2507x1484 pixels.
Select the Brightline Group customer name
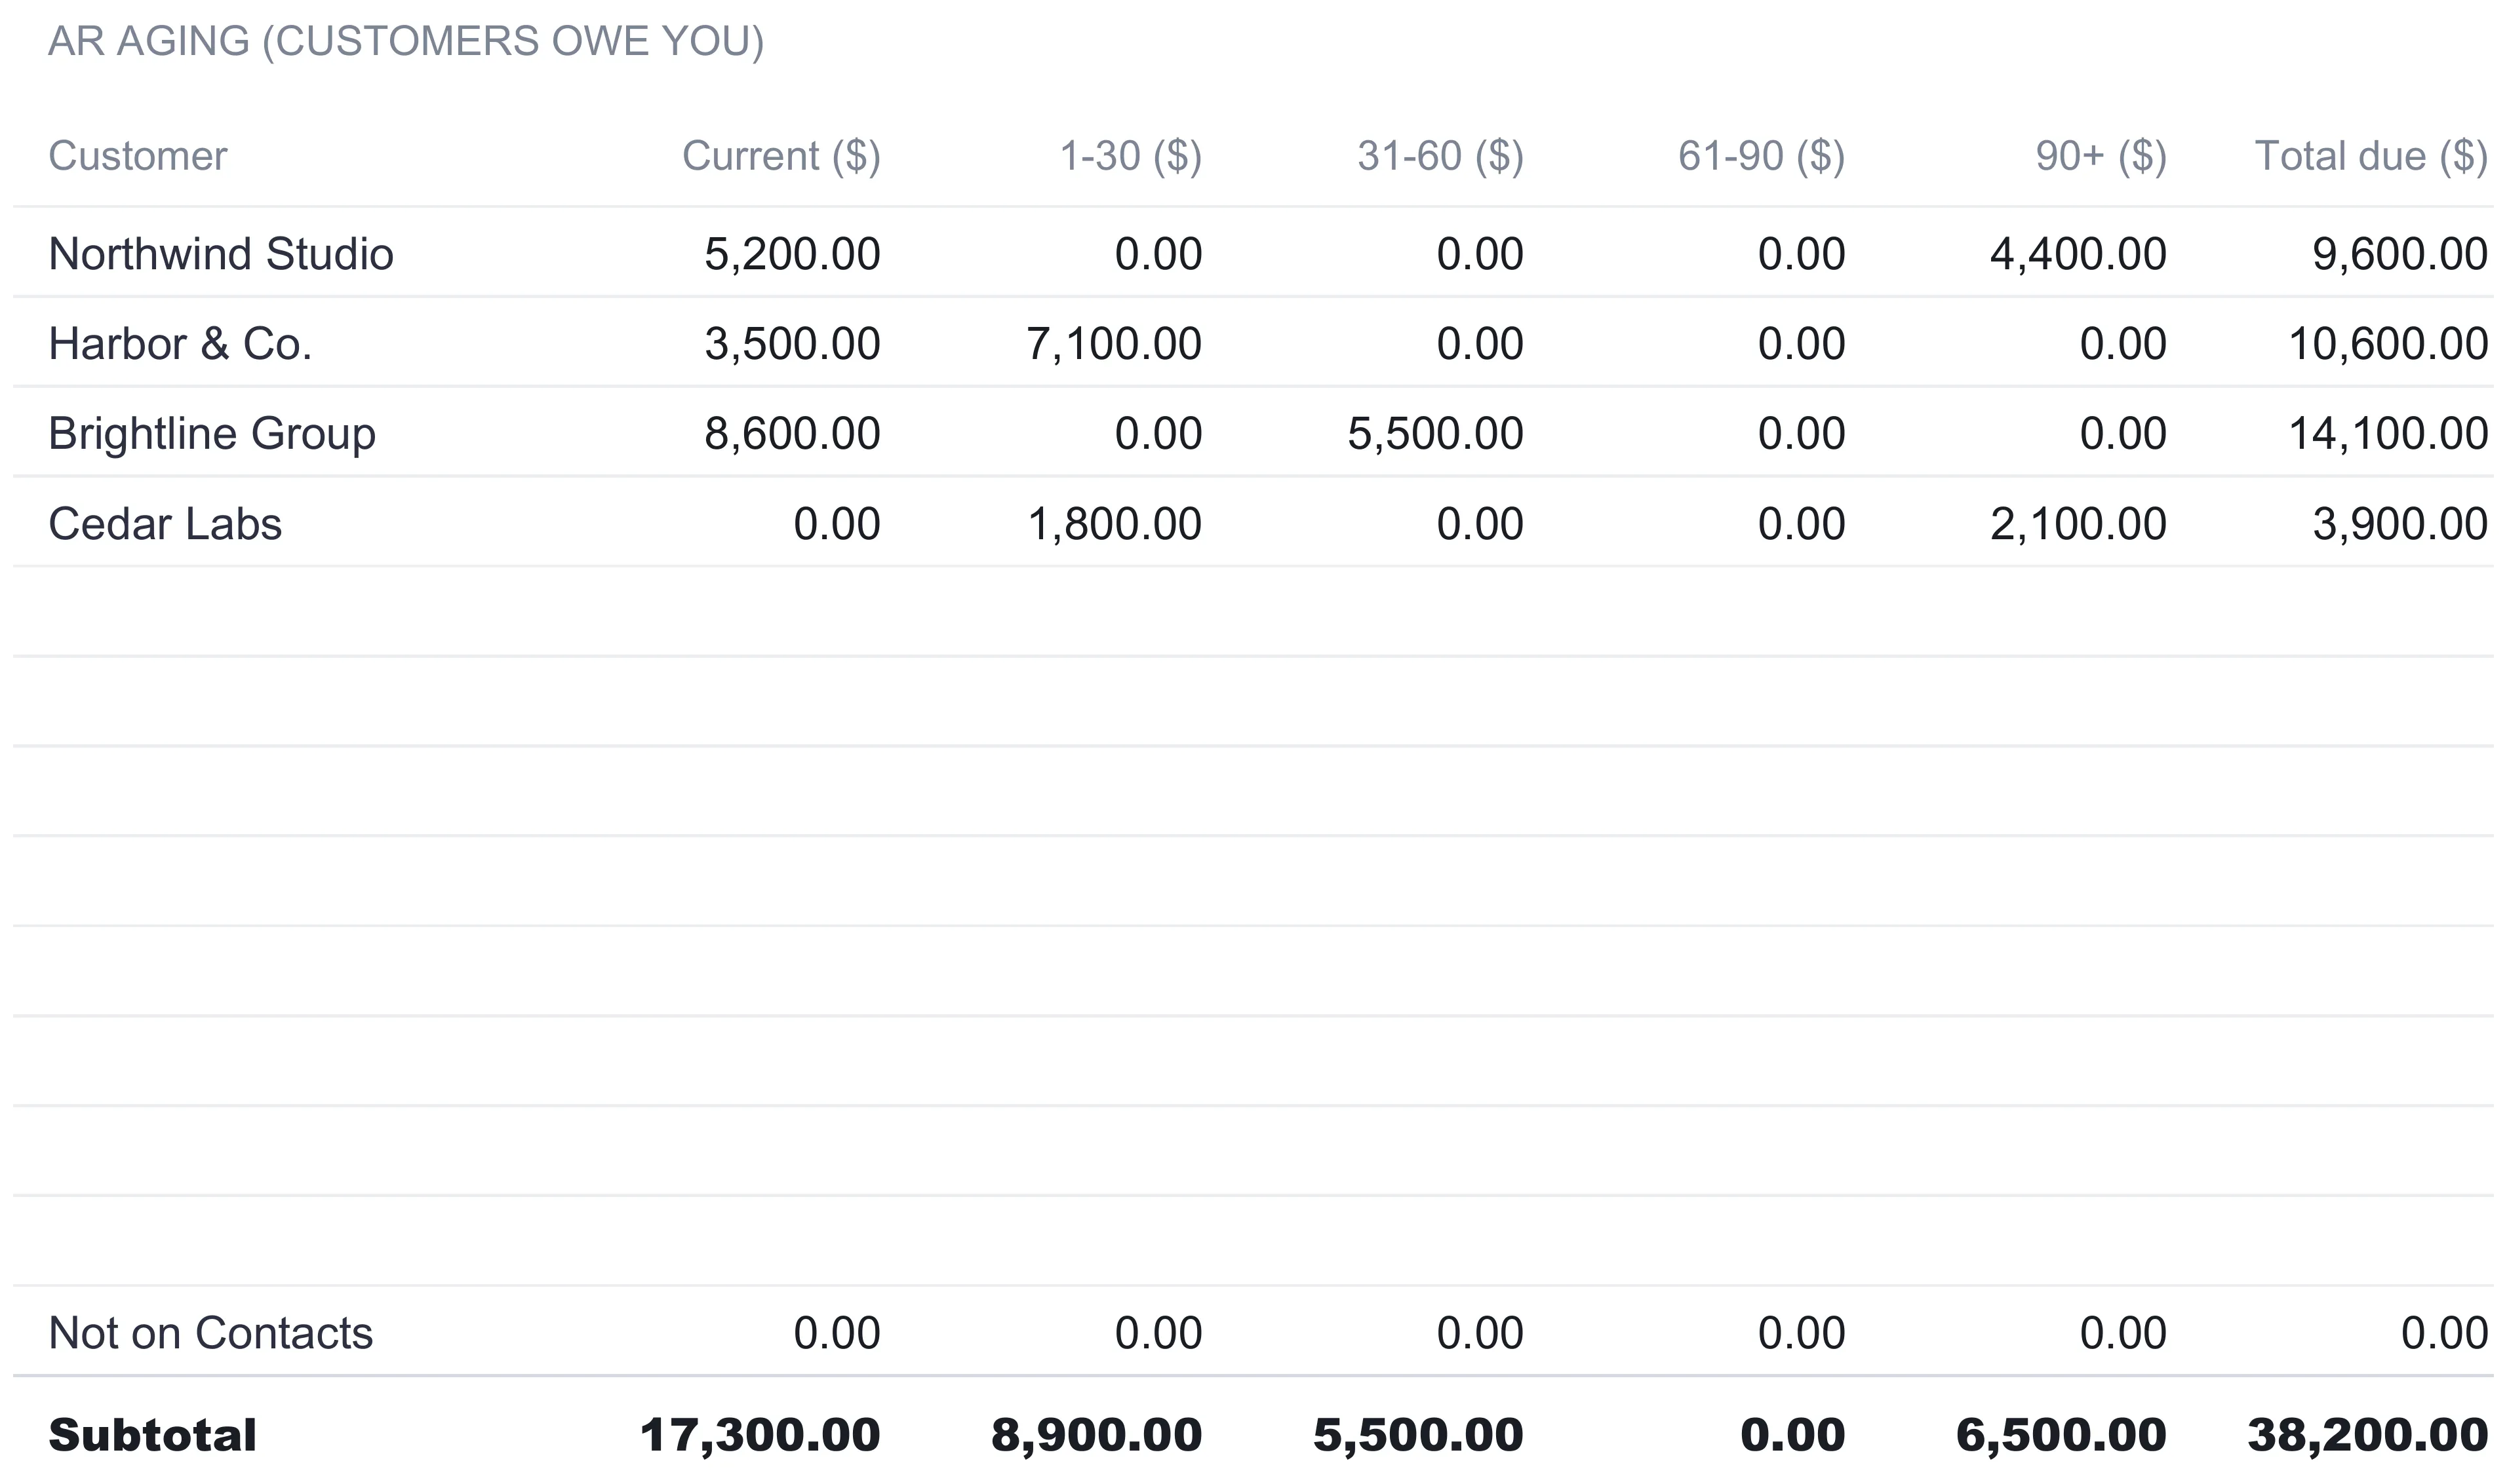pos(212,434)
